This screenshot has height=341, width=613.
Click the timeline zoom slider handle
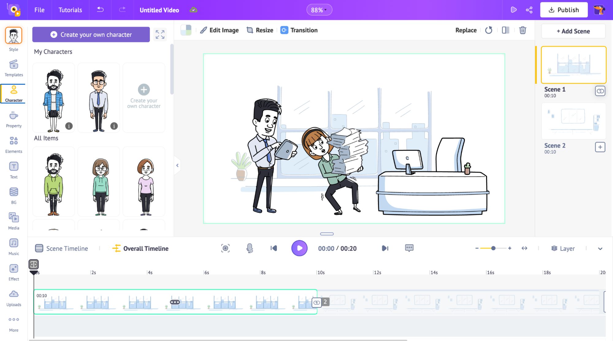point(493,248)
